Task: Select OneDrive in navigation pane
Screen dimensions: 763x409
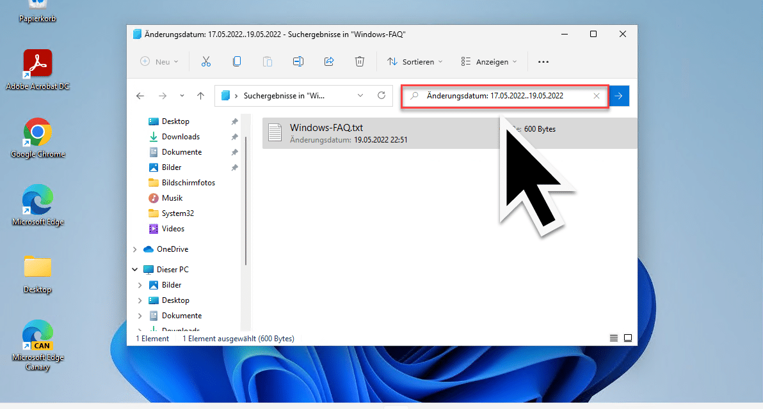Action: (x=172, y=249)
